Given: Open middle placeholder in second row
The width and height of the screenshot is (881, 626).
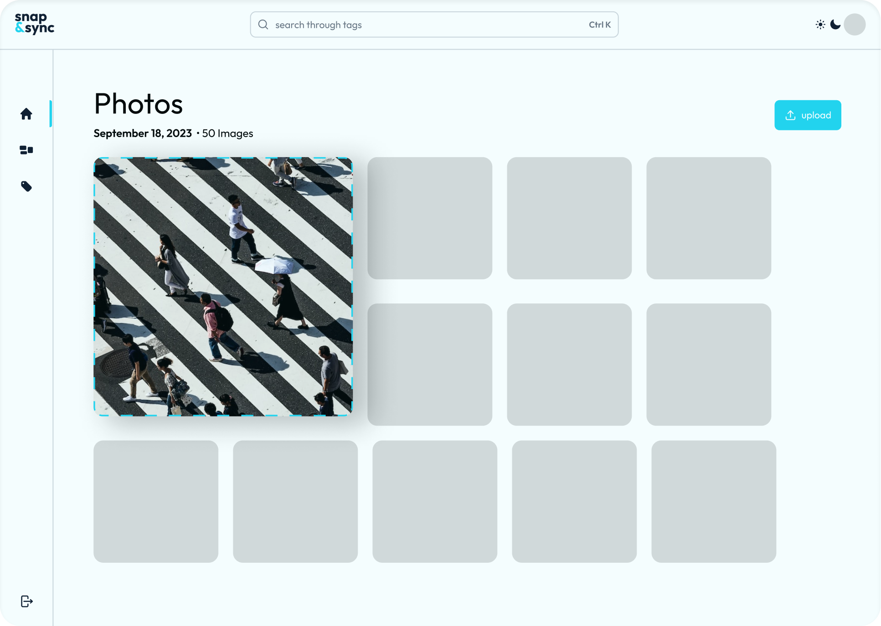Looking at the screenshot, I should pyautogui.click(x=569, y=364).
